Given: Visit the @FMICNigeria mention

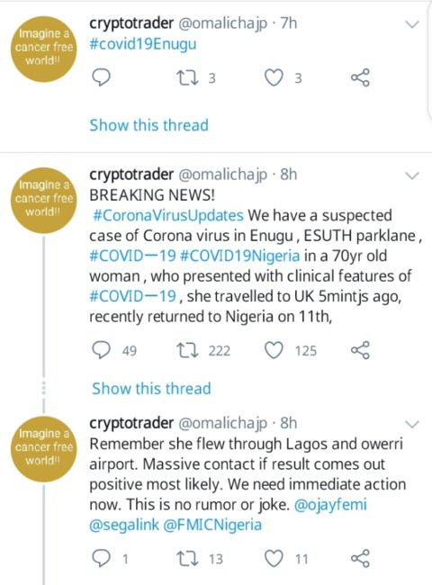Looking at the screenshot, I should pyautogui.click(x=212, y=525).
